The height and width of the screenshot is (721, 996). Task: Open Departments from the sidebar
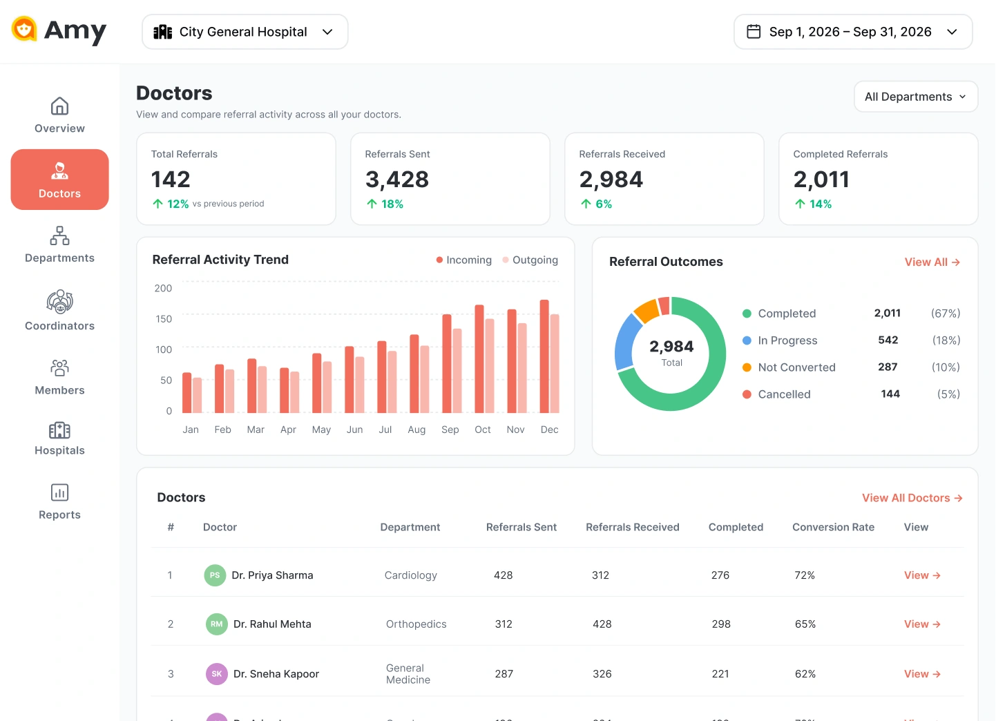click(59, 244)
